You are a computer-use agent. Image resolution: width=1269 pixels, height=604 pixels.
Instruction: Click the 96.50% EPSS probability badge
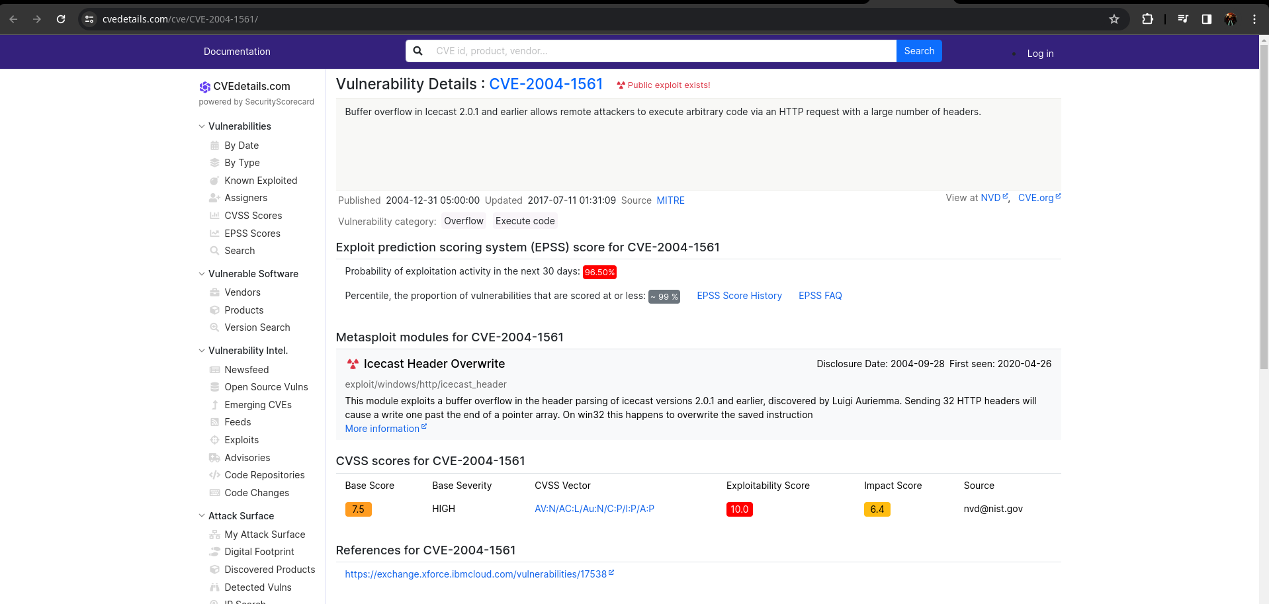(x=599, y=272)
